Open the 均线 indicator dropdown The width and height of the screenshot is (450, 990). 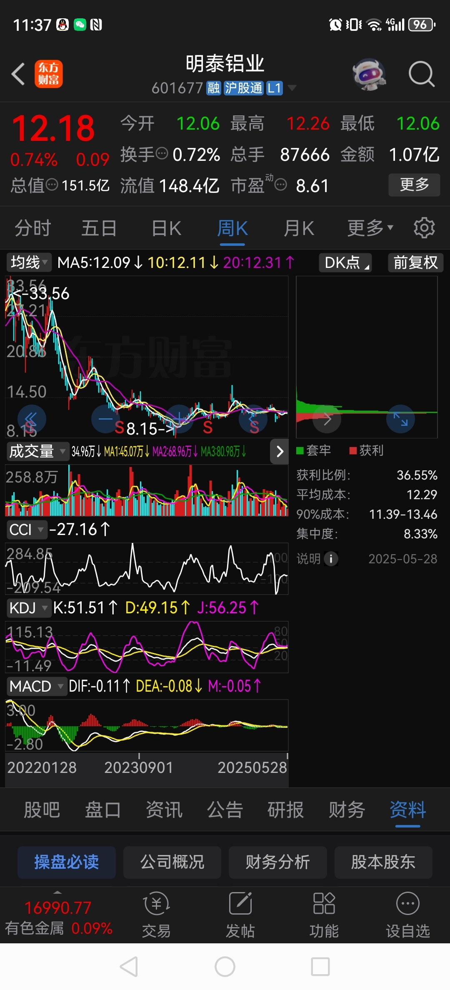click(x=29, y=262)
